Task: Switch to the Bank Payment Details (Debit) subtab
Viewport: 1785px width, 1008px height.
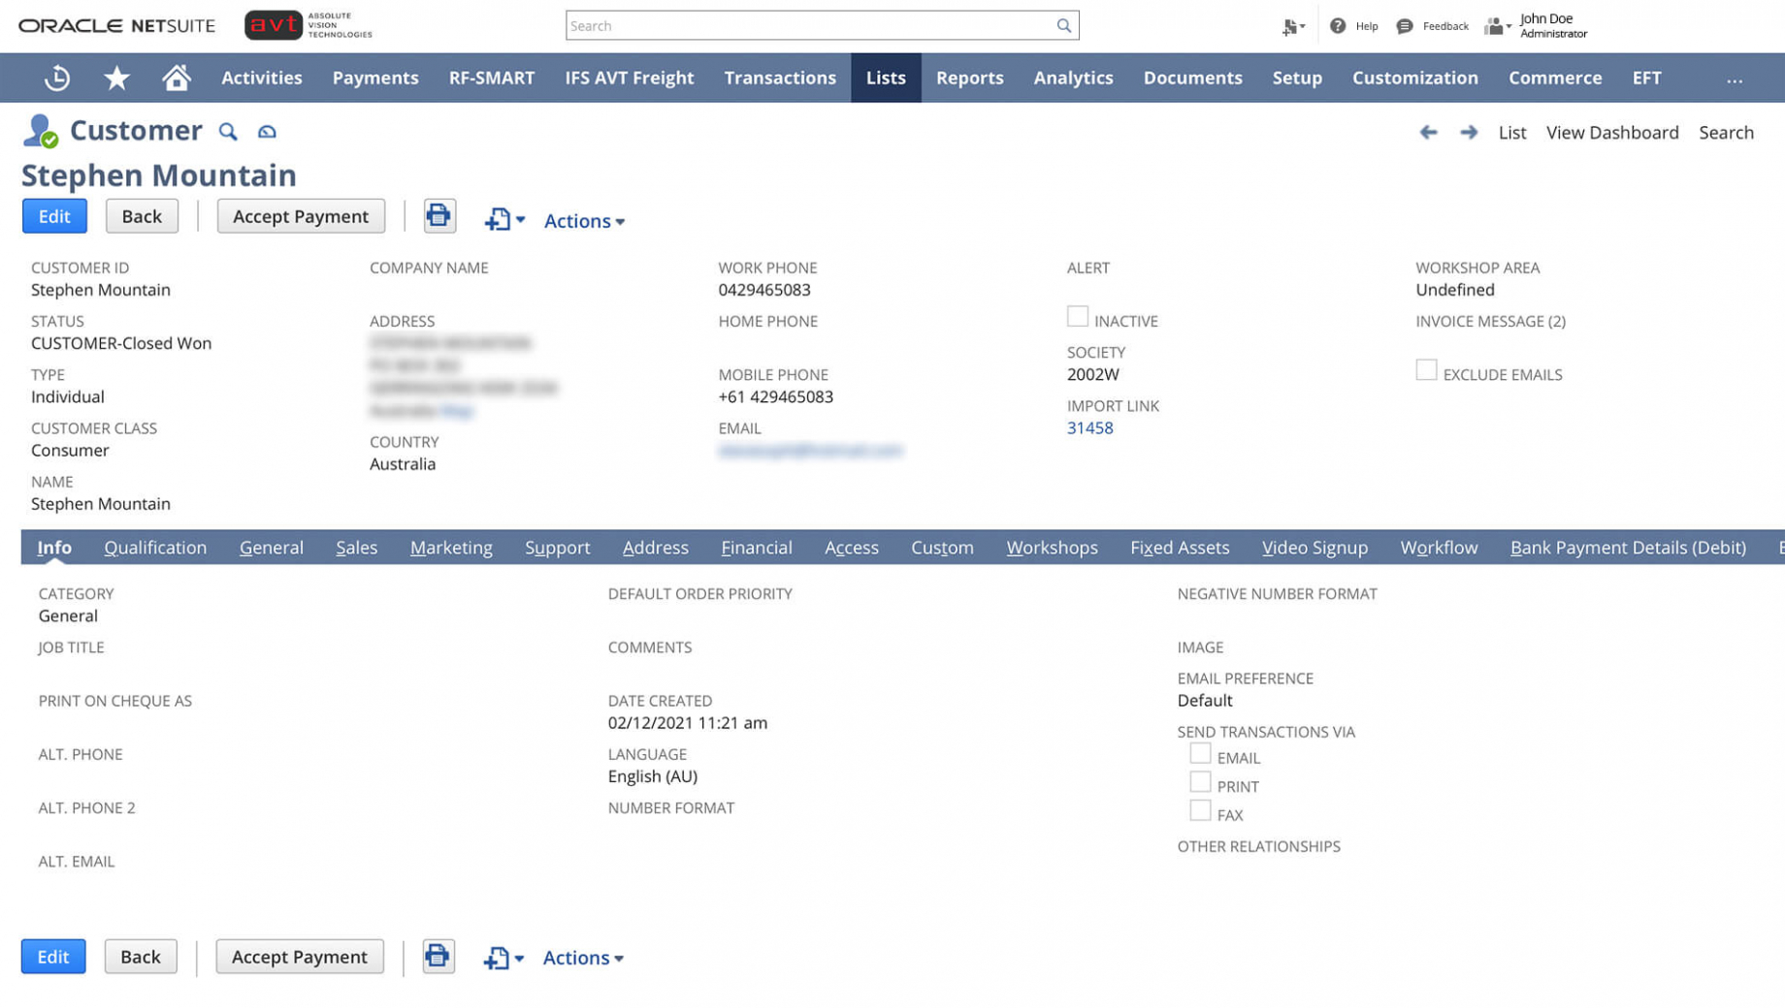Action: [1628, 548]
